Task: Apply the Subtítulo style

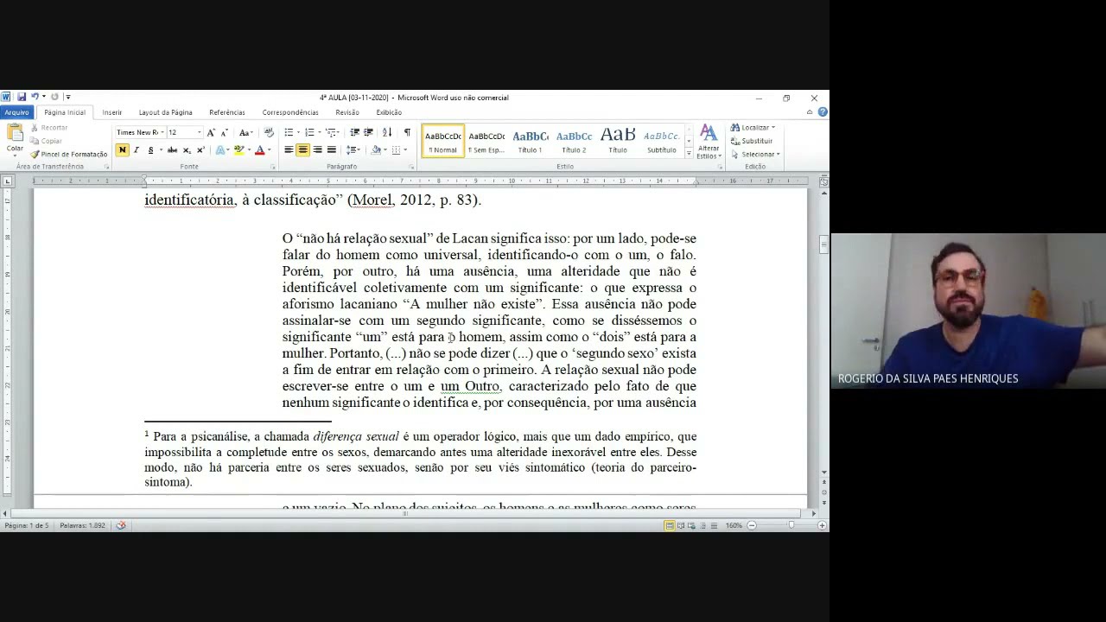Action: tap(661, 141)
